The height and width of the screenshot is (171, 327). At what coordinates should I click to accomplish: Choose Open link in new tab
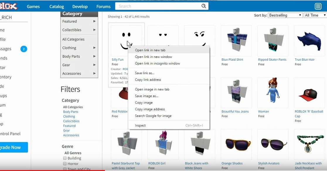(169, 50)
